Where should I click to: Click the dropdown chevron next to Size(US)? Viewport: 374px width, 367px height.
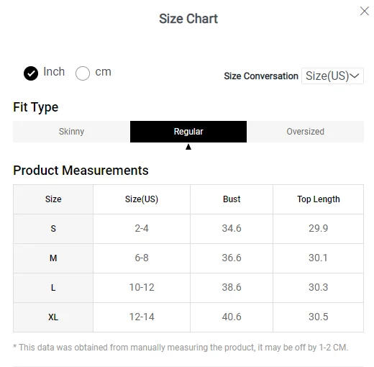(x=355, y=76)
